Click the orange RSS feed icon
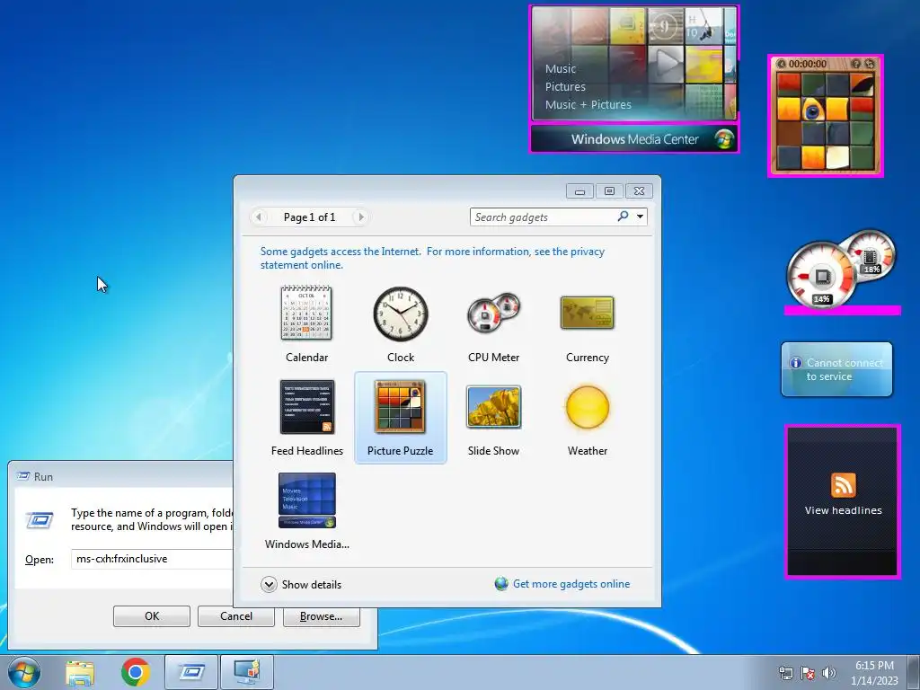 (843, 485)
